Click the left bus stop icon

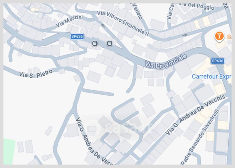95,43
